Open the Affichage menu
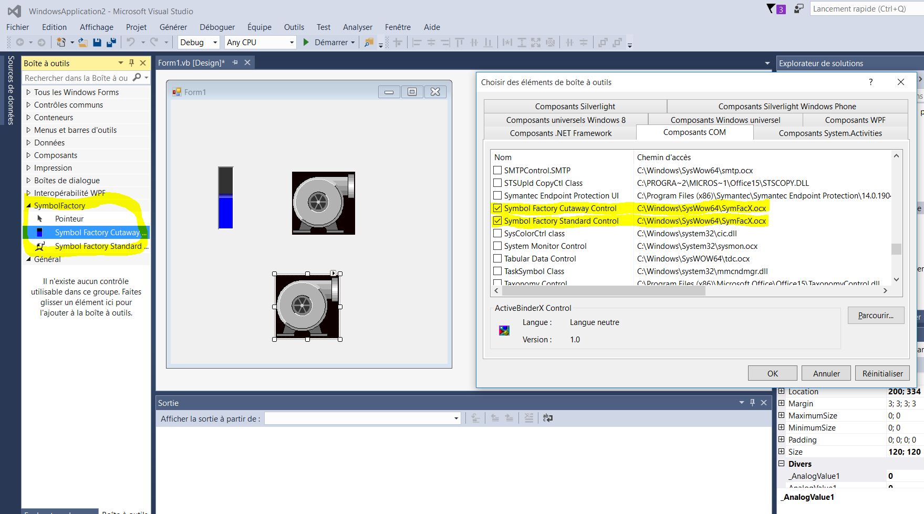Image resolution: width=924 pixels, height=514 pixels. [x=96, y=27]
